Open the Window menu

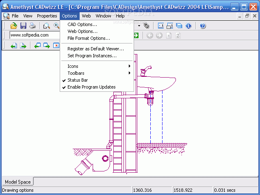pos(103,16)
